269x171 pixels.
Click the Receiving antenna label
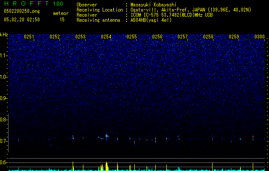[98, 20]
